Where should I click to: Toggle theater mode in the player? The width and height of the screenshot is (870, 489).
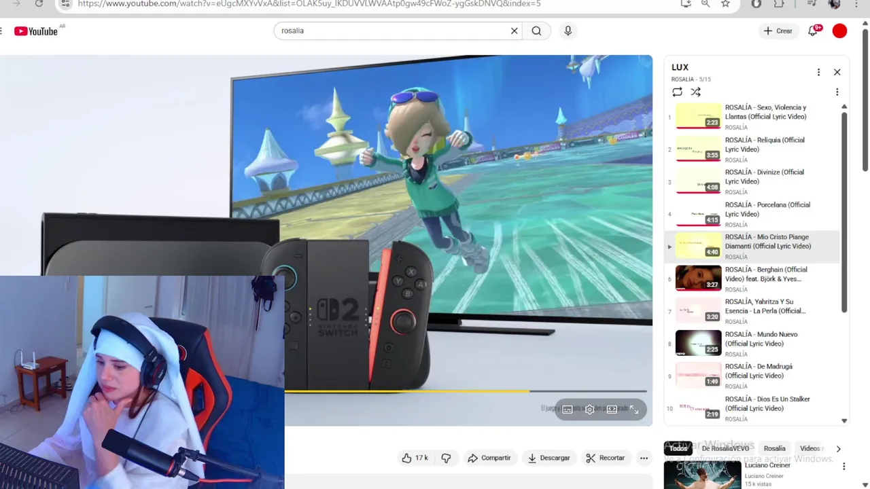(612, 410)
